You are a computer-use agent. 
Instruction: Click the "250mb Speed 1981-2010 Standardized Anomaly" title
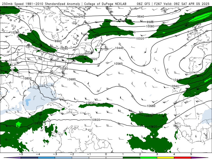pyautogui.click(x=41, y=4)
